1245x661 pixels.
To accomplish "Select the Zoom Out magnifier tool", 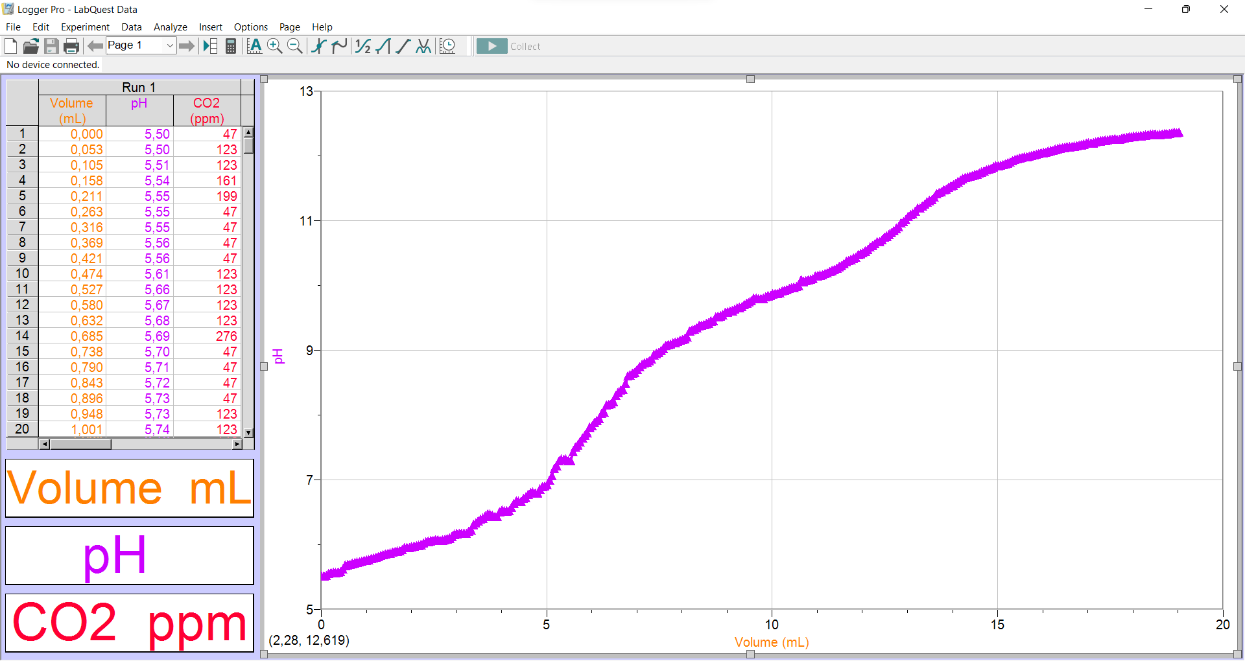I will [295, 46].
